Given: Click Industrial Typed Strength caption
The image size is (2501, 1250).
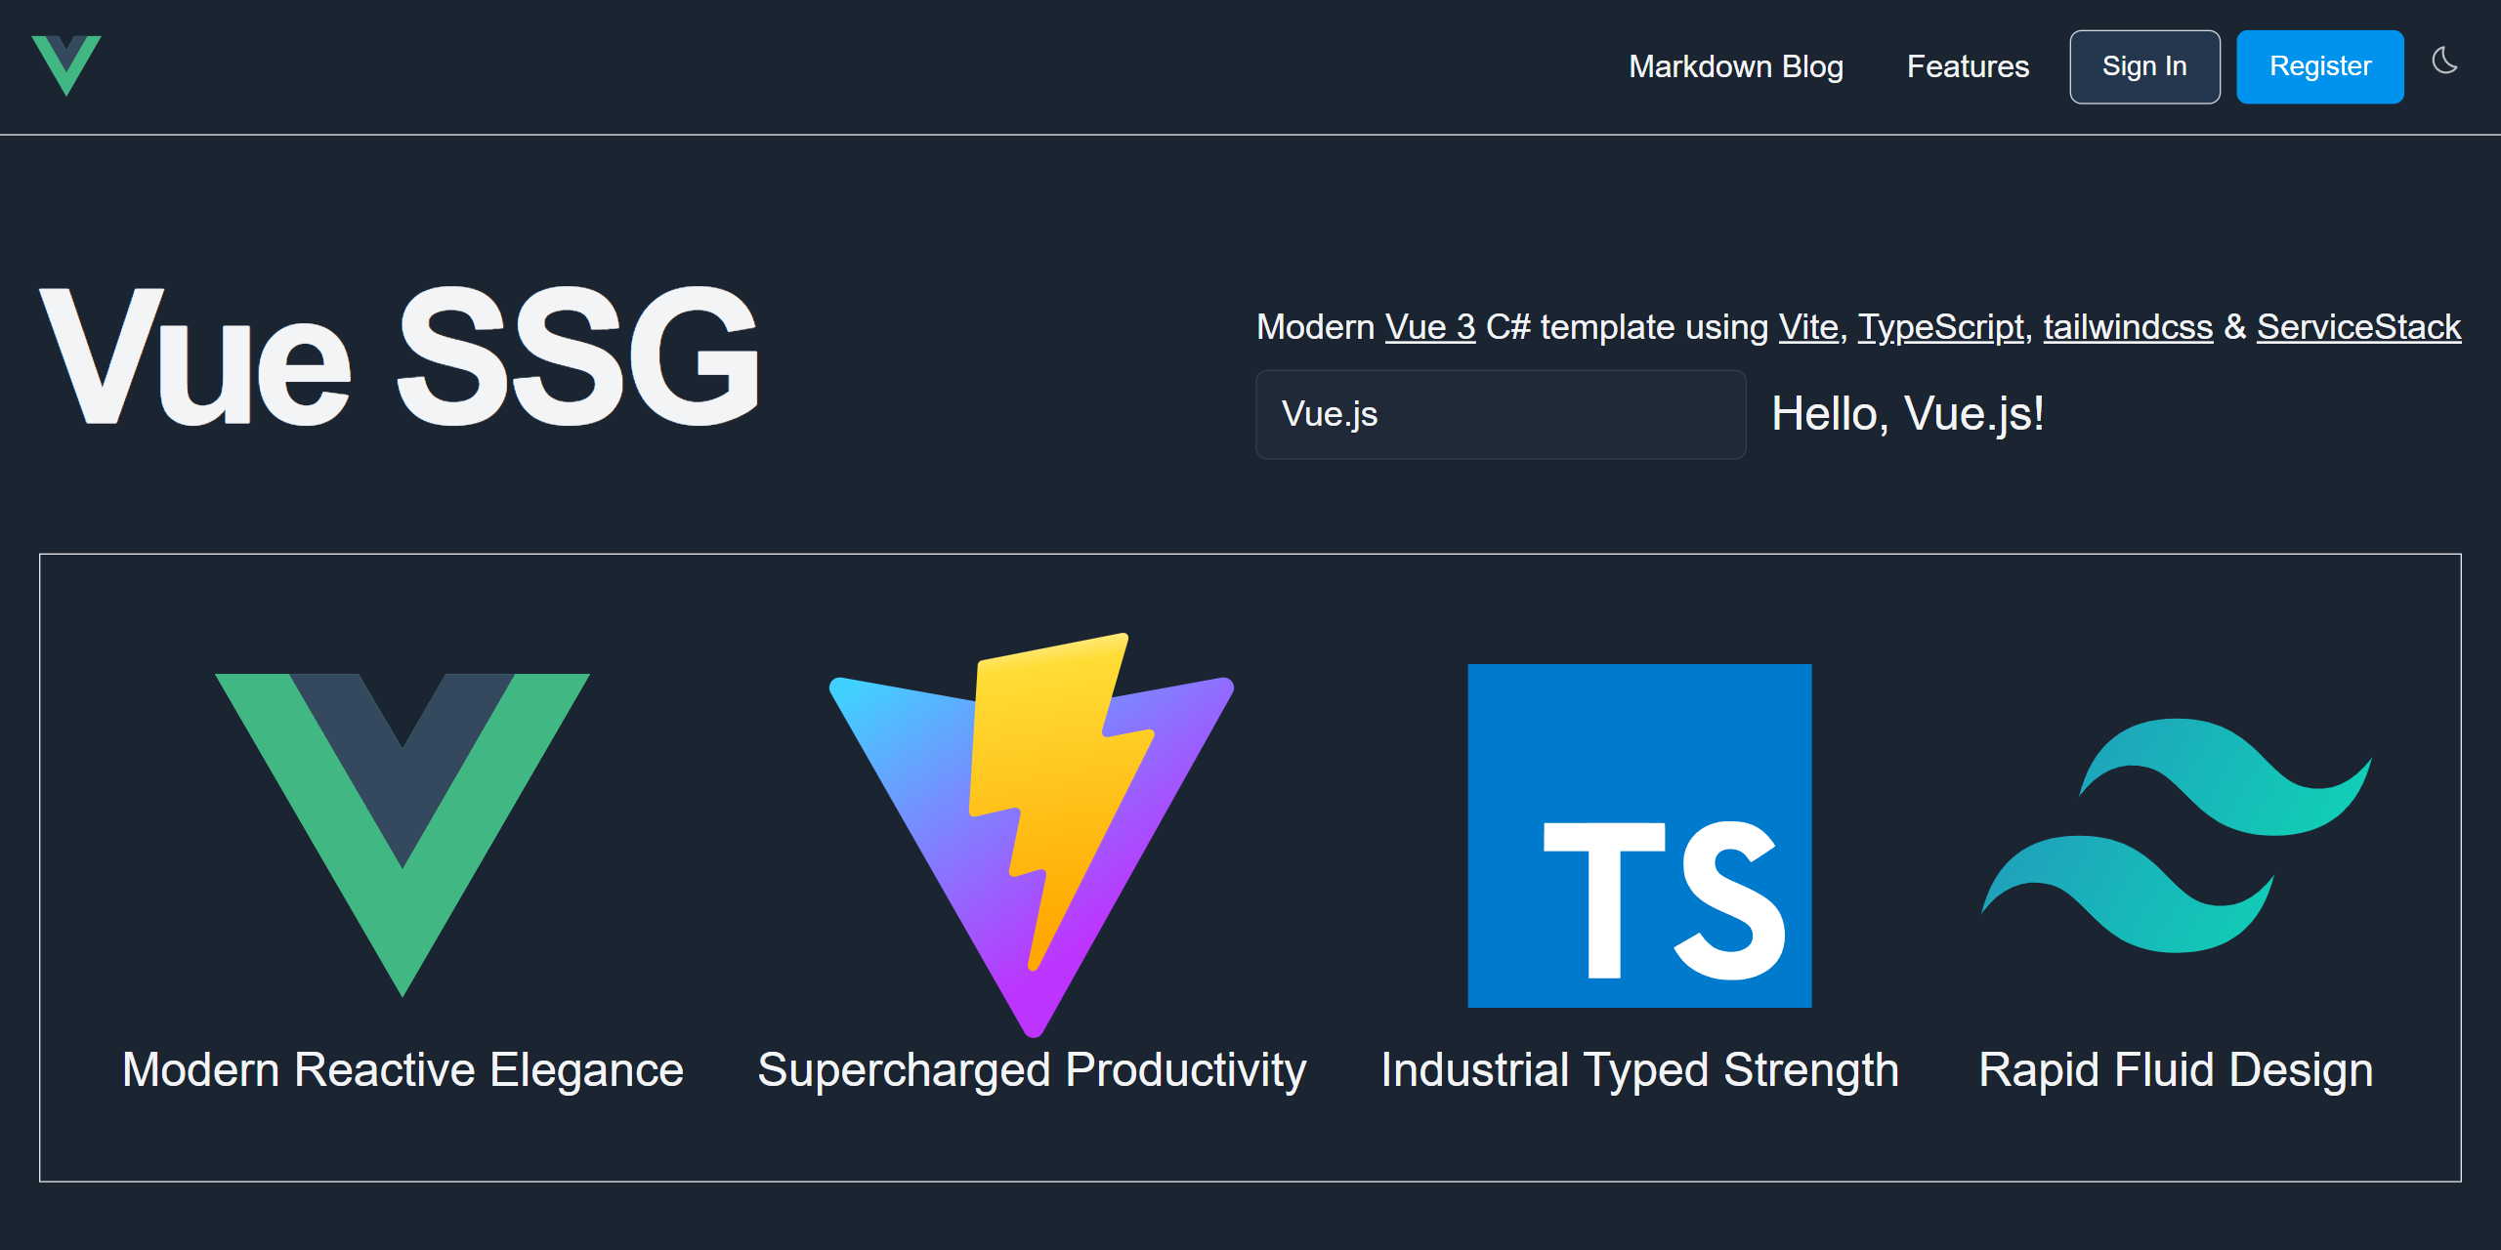Looking at the screenshot, I should tap(1639, 1071).
